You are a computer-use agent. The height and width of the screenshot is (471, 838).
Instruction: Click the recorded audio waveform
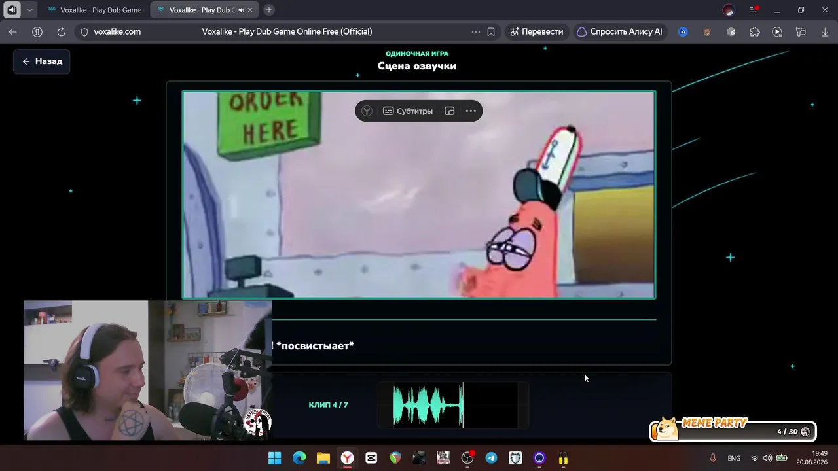click(x=453, y=405)
